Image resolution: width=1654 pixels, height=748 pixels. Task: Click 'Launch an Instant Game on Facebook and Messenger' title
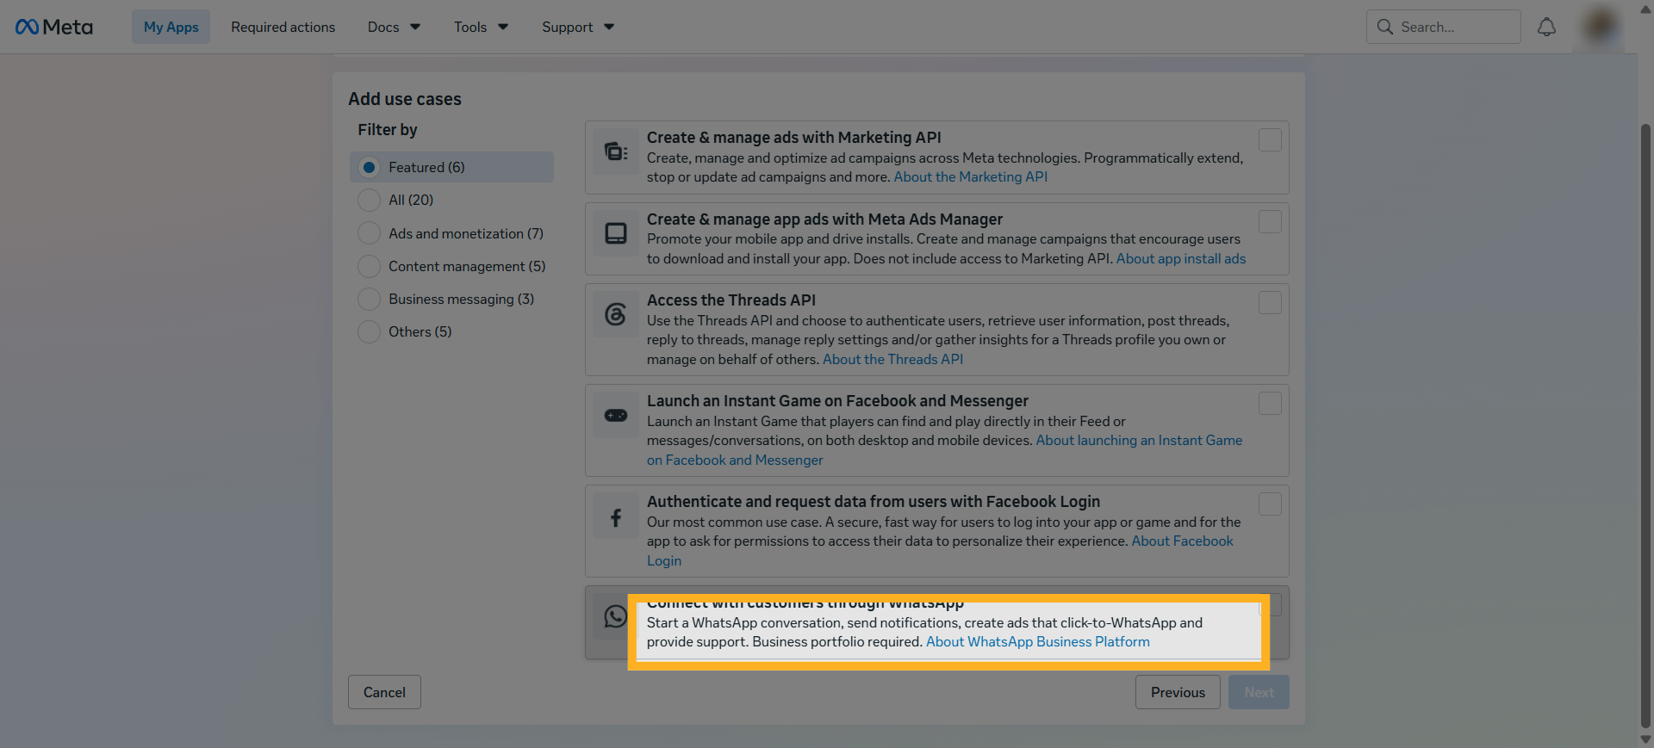(x=837, y=400)
